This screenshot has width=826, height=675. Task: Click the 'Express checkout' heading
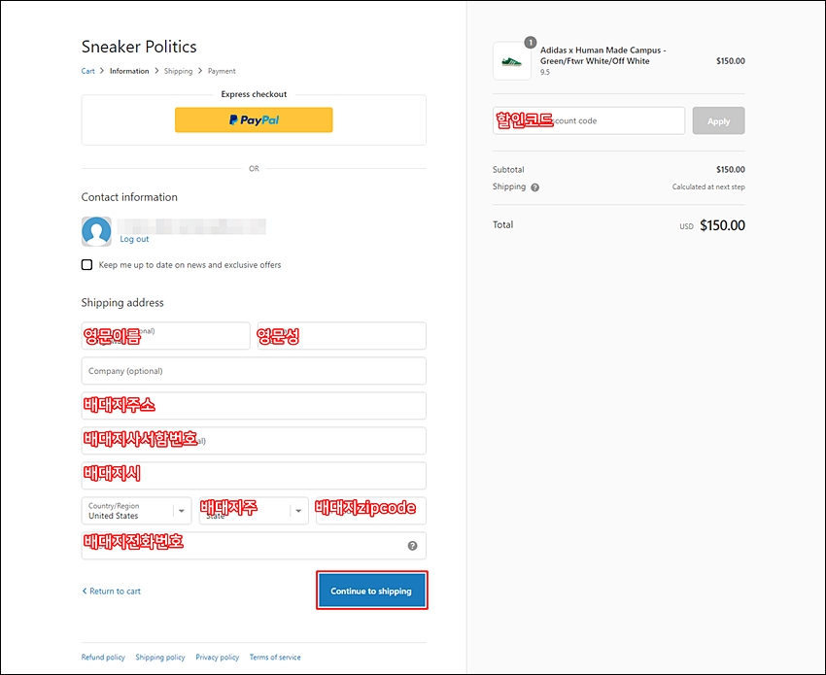254,94
